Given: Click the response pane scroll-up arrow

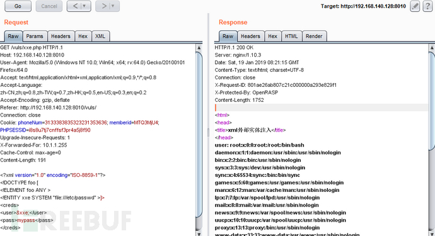Looking at the screenshot, I should tap(432, 48).
